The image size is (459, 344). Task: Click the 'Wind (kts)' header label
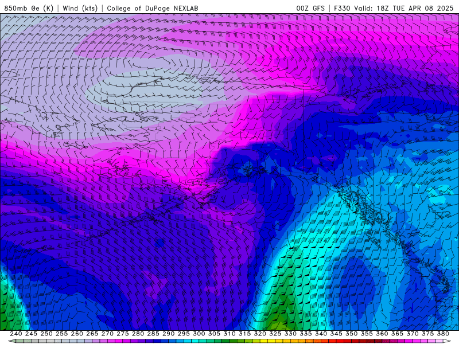point(80,8)
